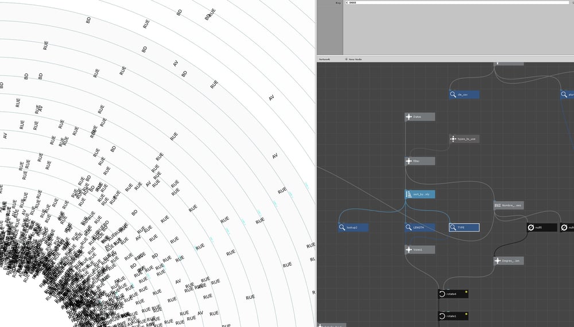Select the rotate1 node icon
574x327 pixels.
(x=442, y=316)
